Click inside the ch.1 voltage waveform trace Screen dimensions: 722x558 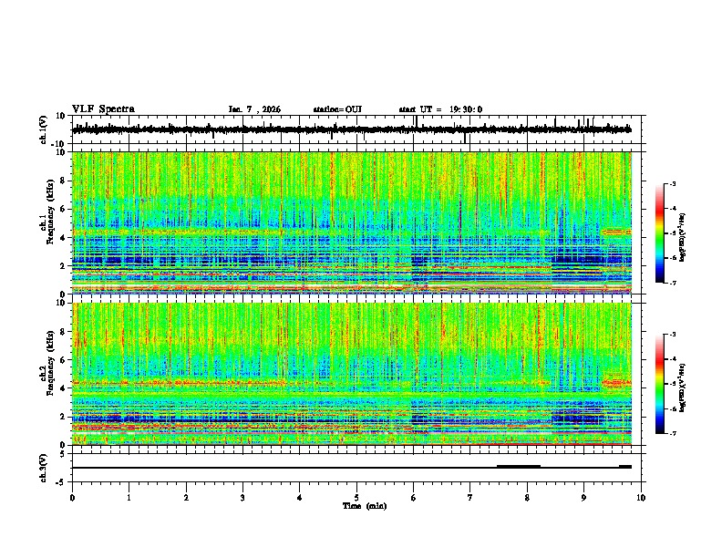[x=352, y=129]
